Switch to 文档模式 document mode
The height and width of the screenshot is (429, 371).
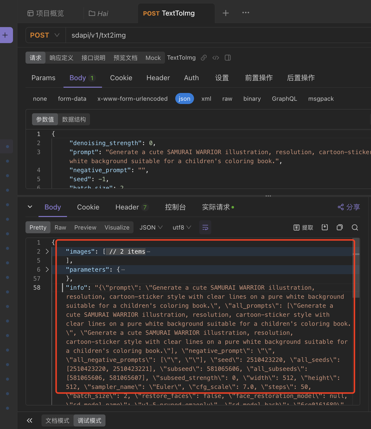coord(57,420)
